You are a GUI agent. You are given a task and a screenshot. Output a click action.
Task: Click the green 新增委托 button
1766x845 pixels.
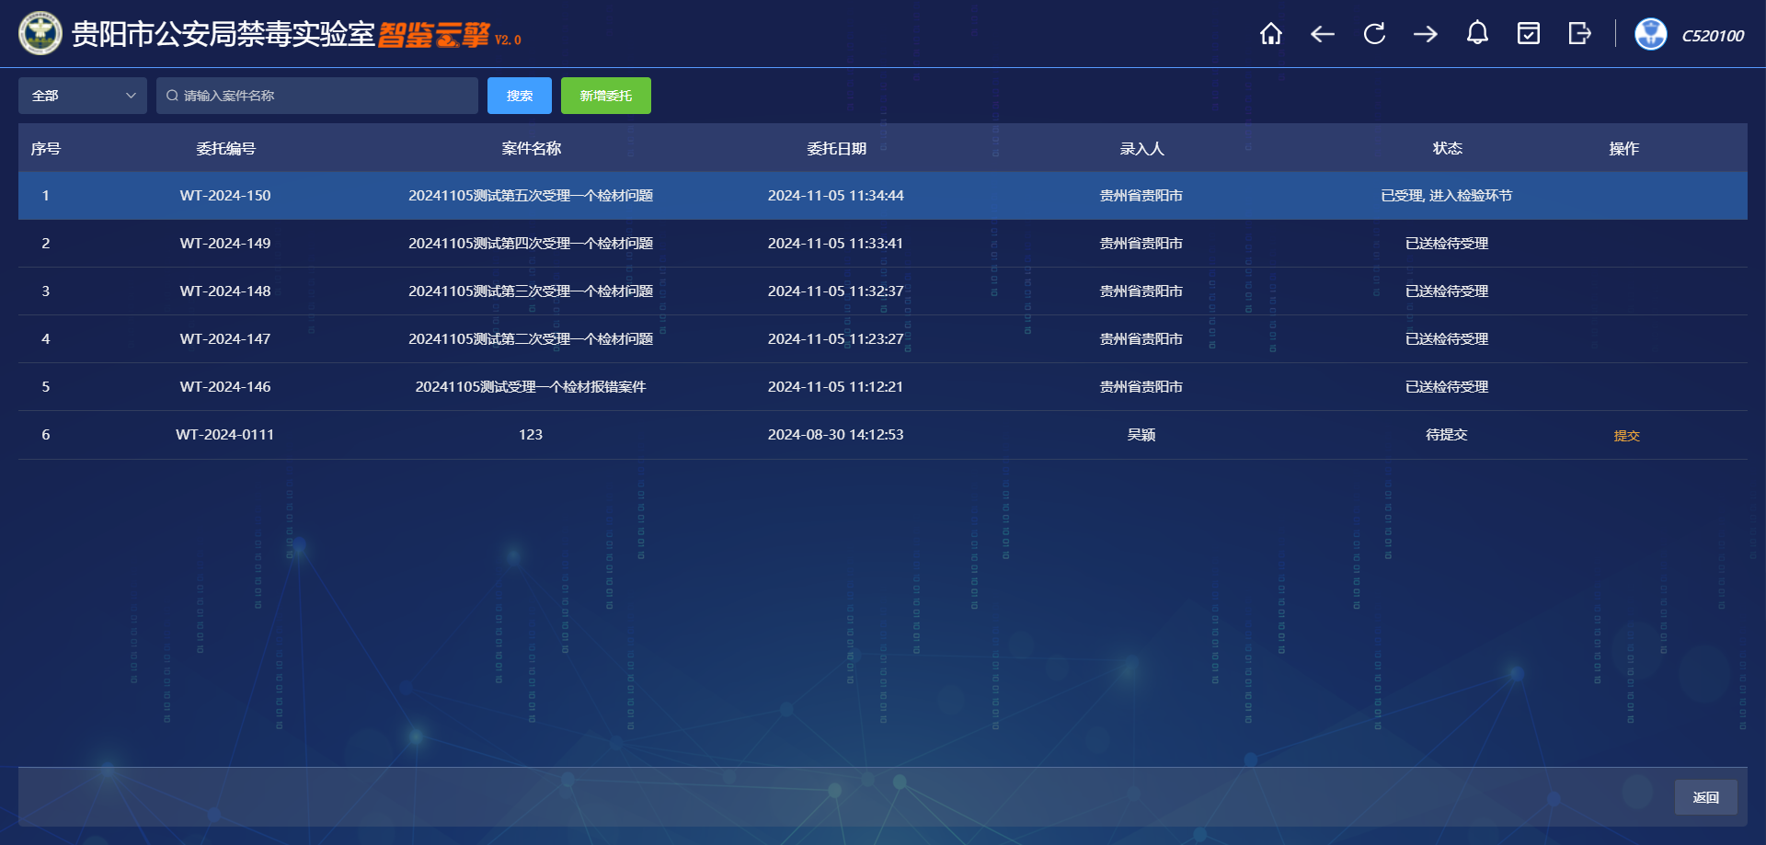[605, 96]
